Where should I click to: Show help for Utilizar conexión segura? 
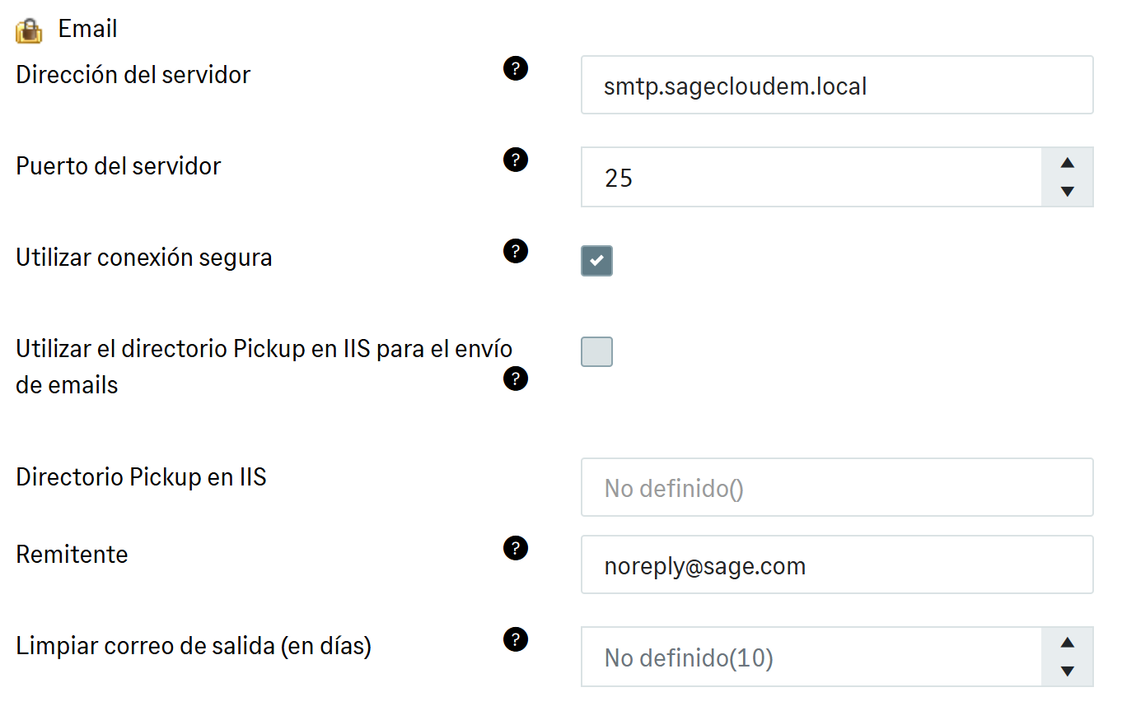[515, 251]
